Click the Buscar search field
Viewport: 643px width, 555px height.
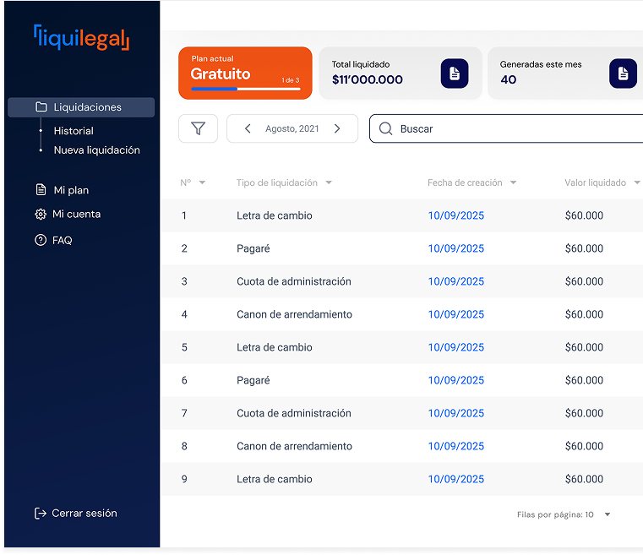point(506,128)
